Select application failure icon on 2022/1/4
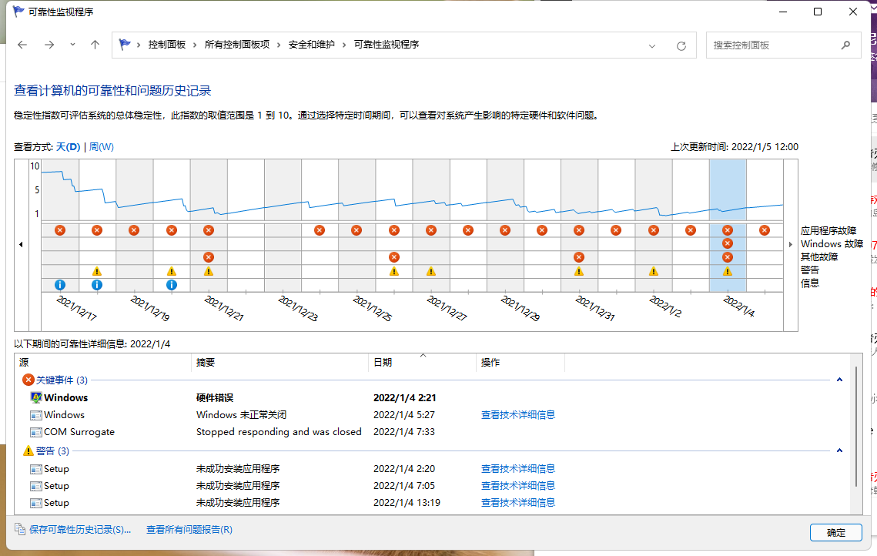Viewport: 877px width, 556px height. [x=728, y=230]
